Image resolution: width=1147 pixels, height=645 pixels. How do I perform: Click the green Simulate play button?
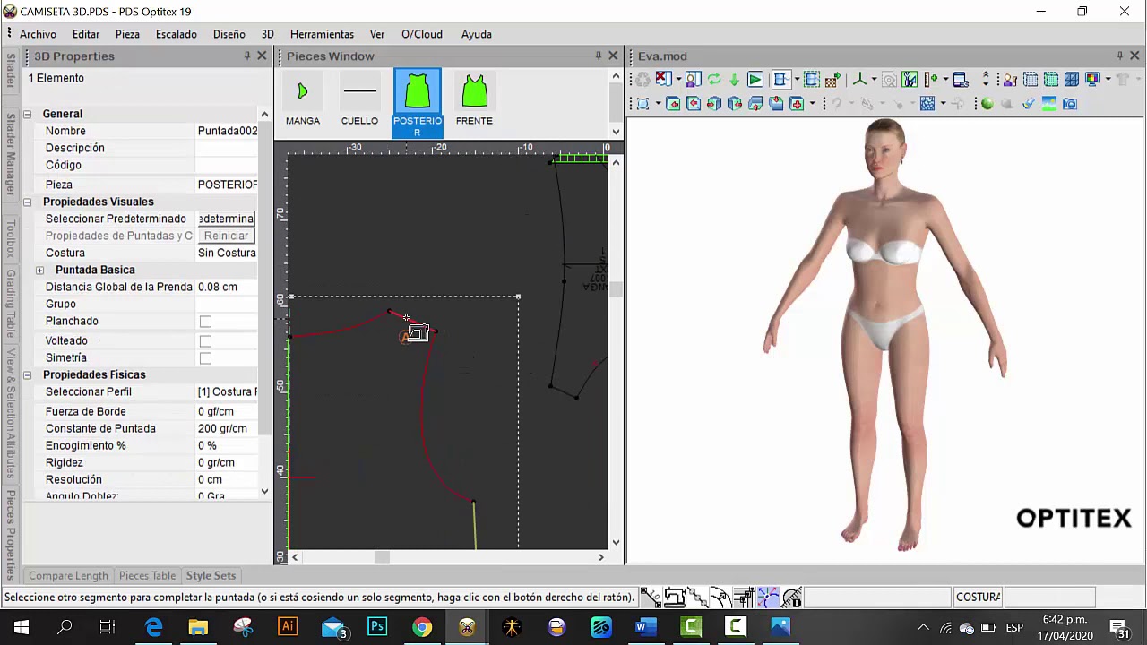pyautogui.click(x=755, y=80)
